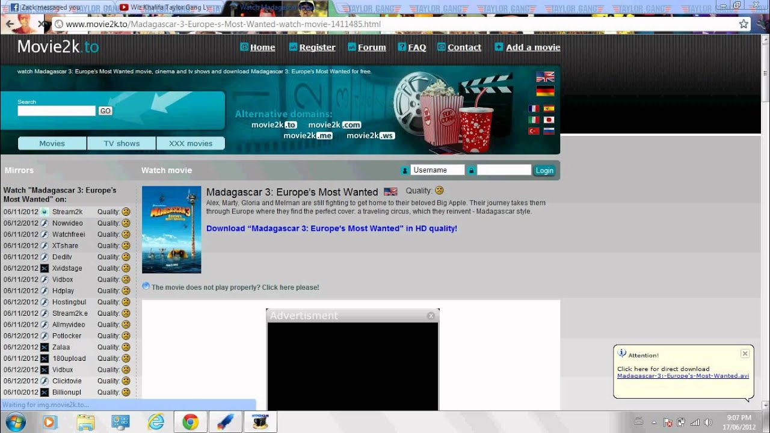Open alternative domain movie2k.me

308,135
